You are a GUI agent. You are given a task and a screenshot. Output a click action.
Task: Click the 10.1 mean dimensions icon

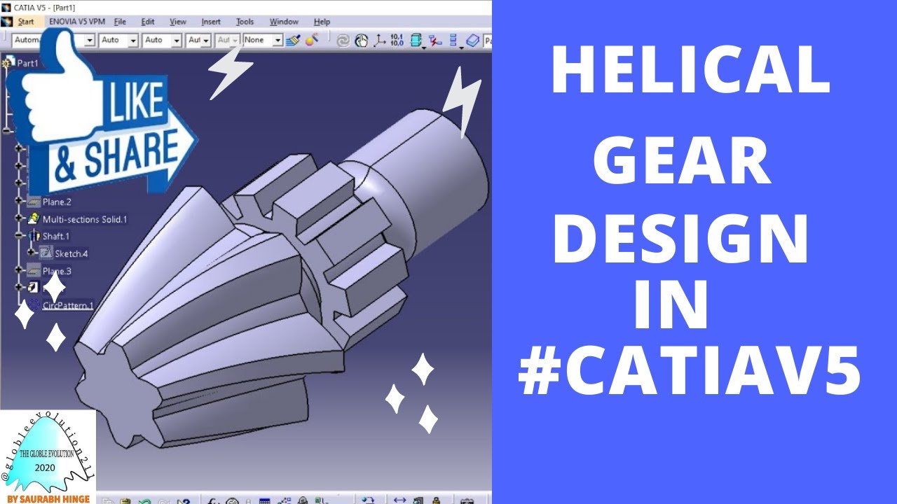click(397, 40)
